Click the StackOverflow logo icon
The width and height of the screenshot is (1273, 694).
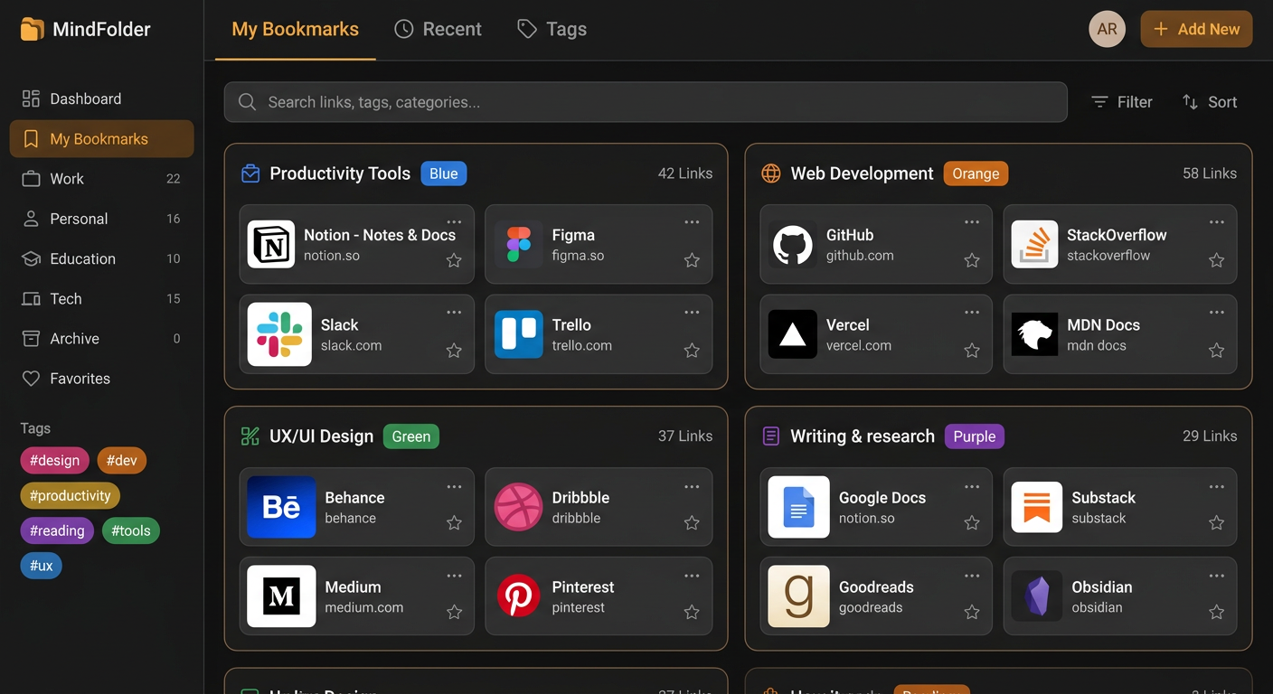[1034, 244]
